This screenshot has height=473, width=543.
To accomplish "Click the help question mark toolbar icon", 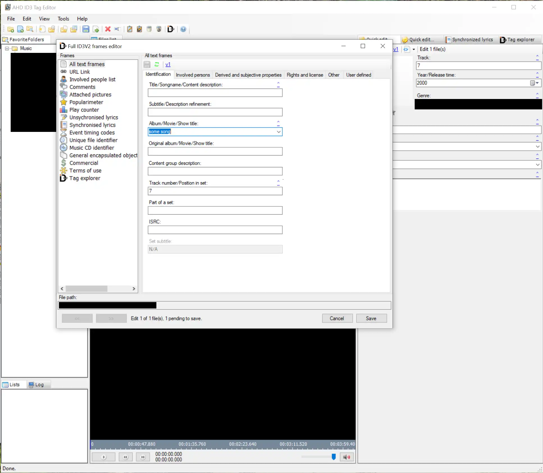I will [183, 29].
